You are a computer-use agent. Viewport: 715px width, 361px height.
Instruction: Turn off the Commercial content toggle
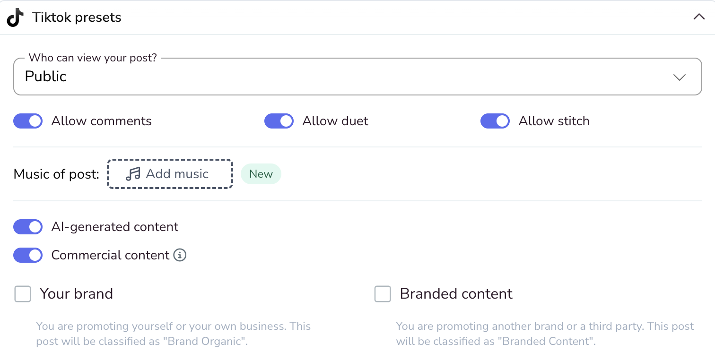coord(28,255)
